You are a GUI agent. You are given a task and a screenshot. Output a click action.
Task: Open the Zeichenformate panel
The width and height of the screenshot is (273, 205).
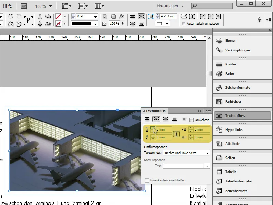242,88
